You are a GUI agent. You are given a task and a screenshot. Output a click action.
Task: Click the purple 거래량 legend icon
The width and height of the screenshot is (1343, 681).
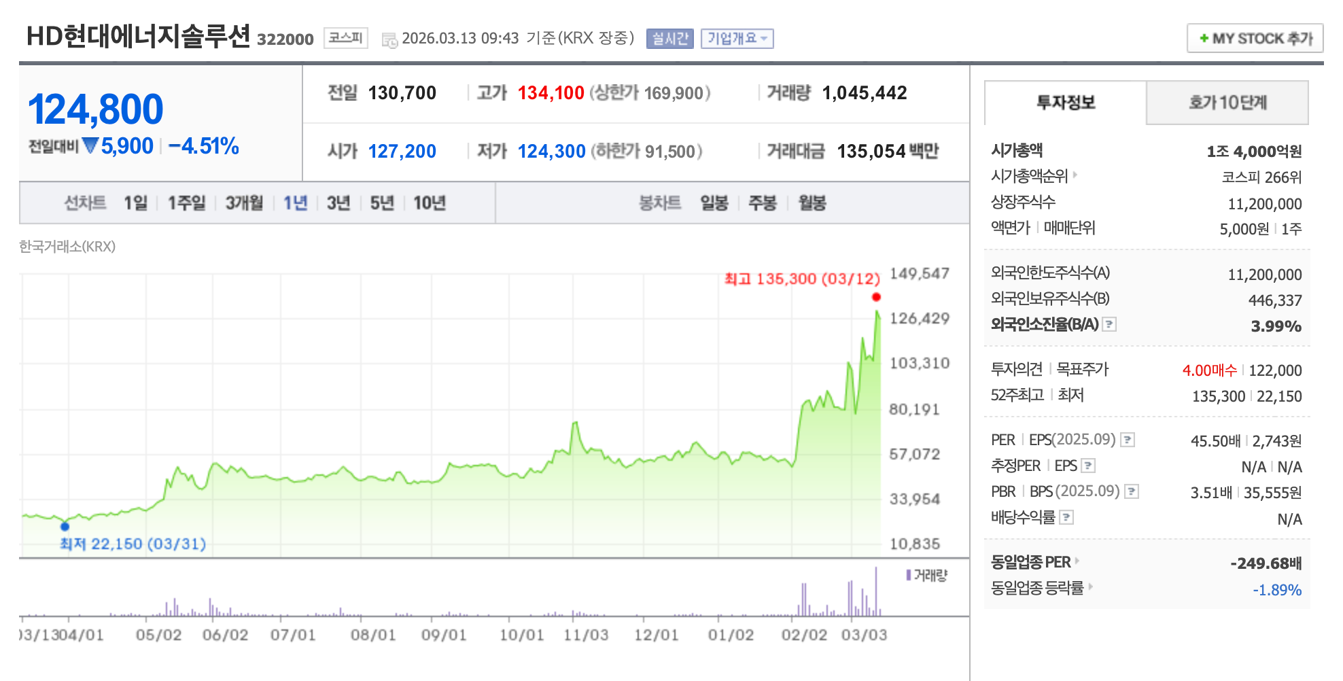[908, 575]
